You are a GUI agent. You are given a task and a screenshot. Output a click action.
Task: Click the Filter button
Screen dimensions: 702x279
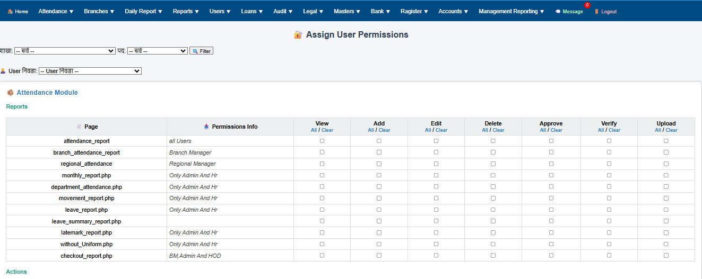coord(201,51)
